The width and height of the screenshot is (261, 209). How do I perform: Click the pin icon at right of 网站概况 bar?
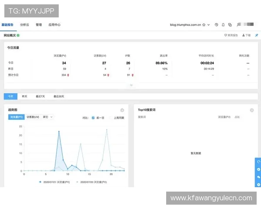[256, 35]
